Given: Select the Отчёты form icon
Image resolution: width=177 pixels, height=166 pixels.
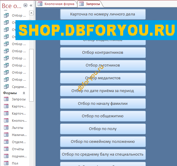Looking at the screenshot, I should 6,149.
